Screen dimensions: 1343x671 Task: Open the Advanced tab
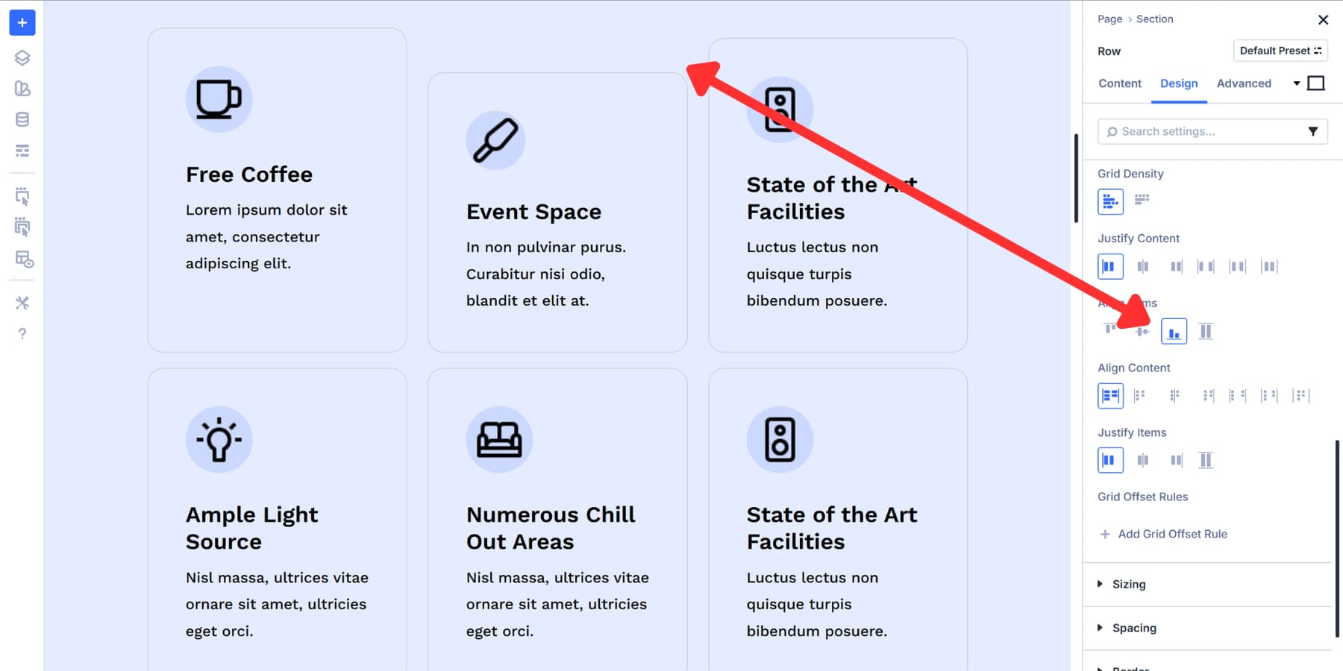1243,84
